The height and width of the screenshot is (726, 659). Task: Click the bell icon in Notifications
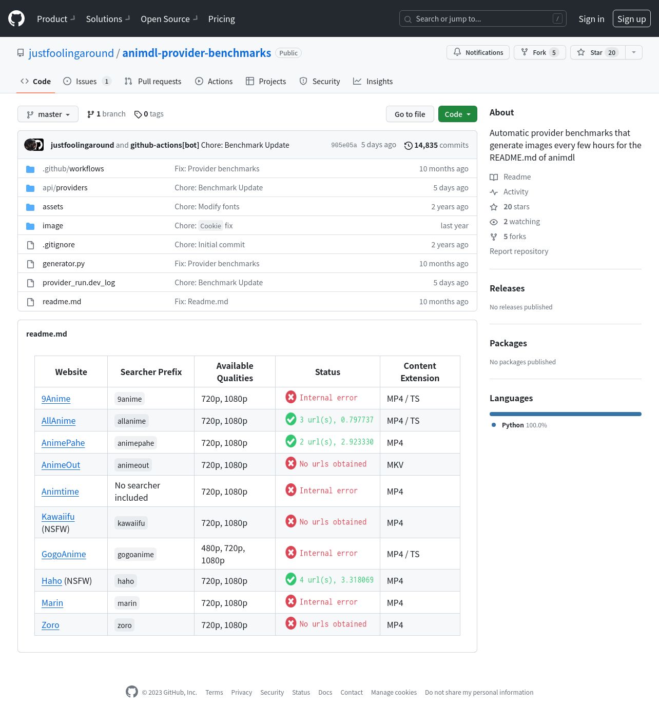pyautogui.click(x=457, y=52)
